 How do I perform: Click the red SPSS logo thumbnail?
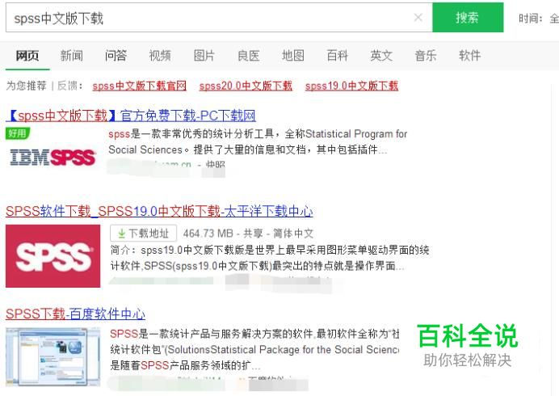click(x=53, y=256)
